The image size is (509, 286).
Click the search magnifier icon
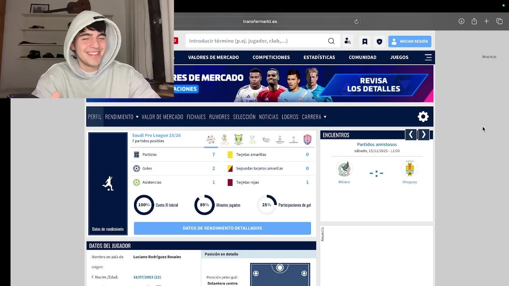(x=331, y=41)
